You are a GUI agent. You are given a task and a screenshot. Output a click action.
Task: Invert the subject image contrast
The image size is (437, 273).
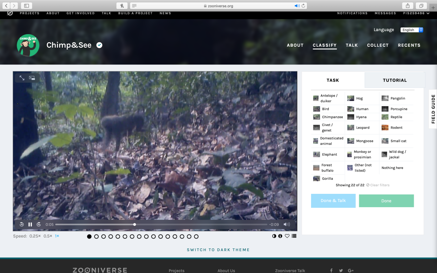274,236
